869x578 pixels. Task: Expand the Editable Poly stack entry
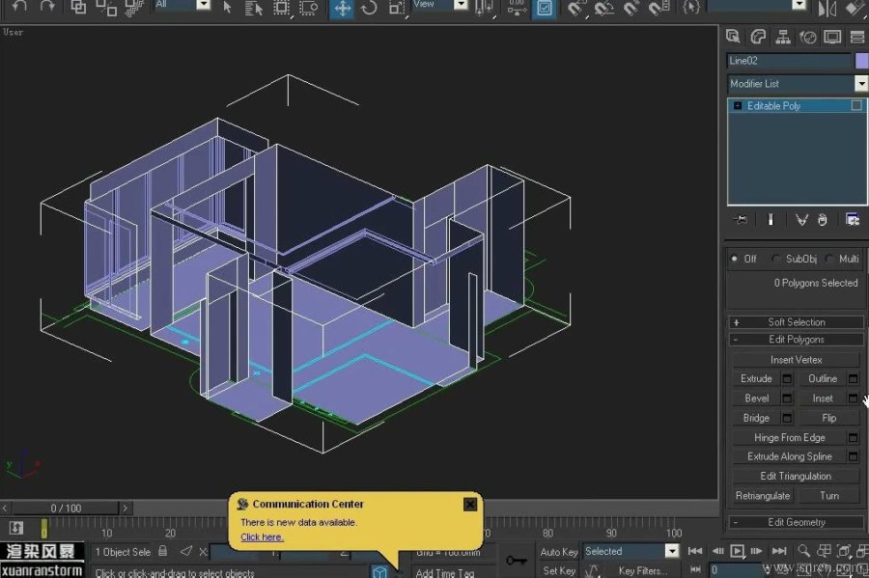click(739, 106)
